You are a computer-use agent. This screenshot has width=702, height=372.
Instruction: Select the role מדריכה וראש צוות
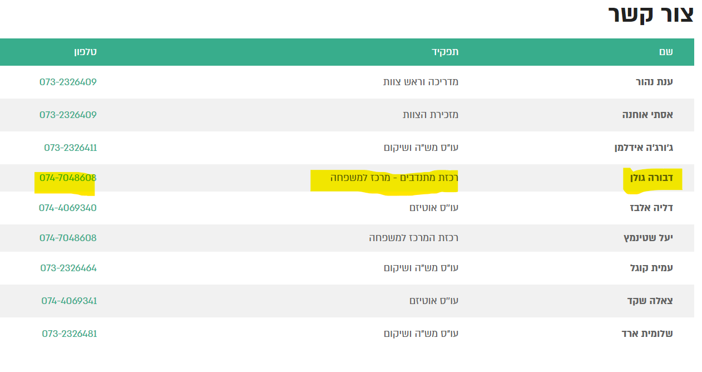(421, 82)
